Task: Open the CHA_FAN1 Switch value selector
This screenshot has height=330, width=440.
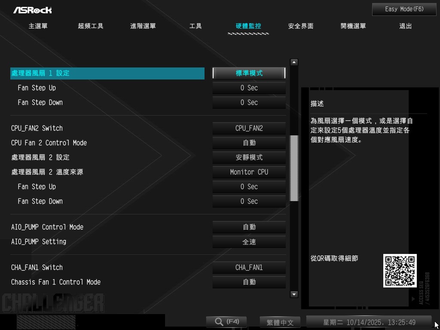Action: (x=249, y=268)
